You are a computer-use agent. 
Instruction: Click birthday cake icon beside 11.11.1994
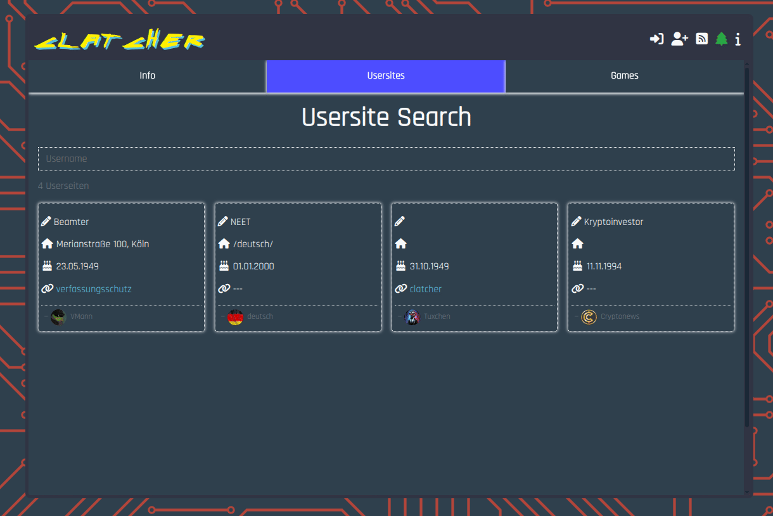pos(577,266)
